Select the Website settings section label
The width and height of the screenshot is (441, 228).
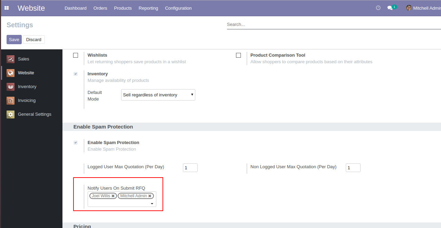[26, 73]
